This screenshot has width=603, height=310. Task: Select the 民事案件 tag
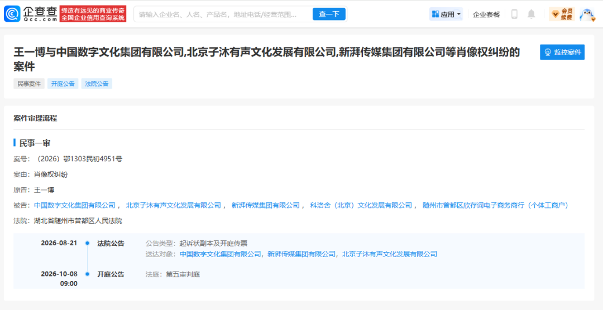pyautogui.click(x=29, y=84)
